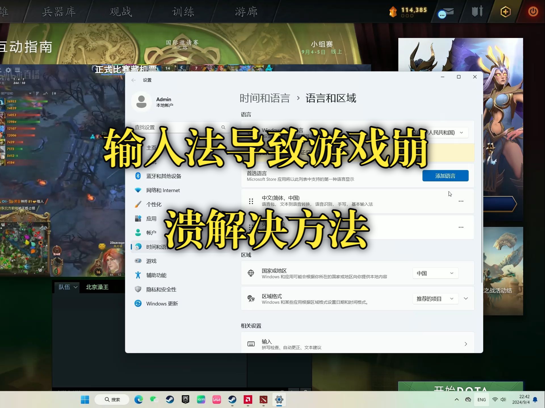The width and height of the screenshot is (545, 408).
Task: Open the Dota 游廊 tab
Action: [x=246, y=12]
